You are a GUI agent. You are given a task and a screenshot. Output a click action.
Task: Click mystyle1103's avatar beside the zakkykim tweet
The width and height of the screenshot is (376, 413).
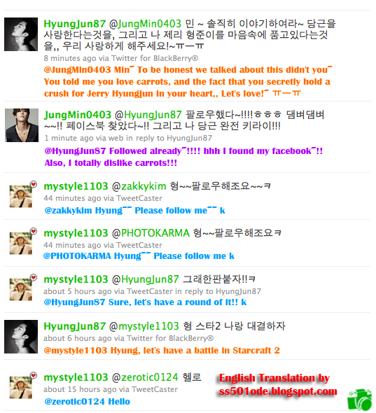(21, 197)
